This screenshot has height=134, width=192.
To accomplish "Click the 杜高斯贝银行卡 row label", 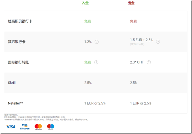I will (x=20, y=21).
